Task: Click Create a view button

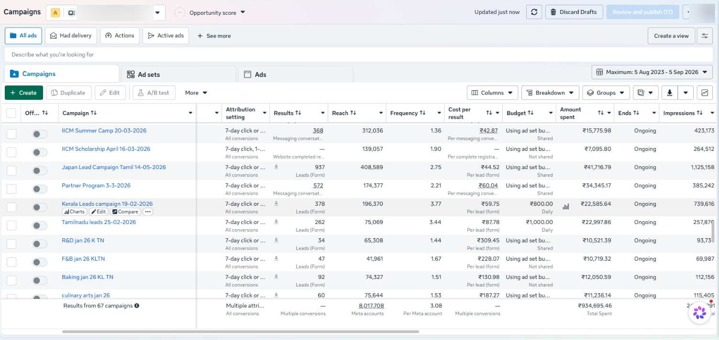Action: pos(671,36)
